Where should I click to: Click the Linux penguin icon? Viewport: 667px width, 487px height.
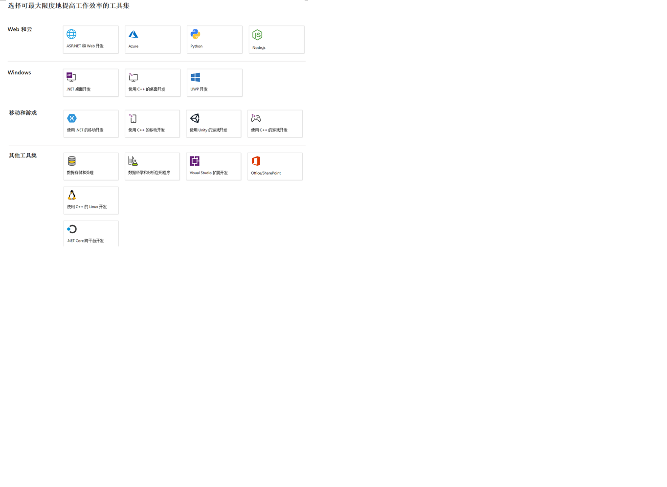[72, 195]
